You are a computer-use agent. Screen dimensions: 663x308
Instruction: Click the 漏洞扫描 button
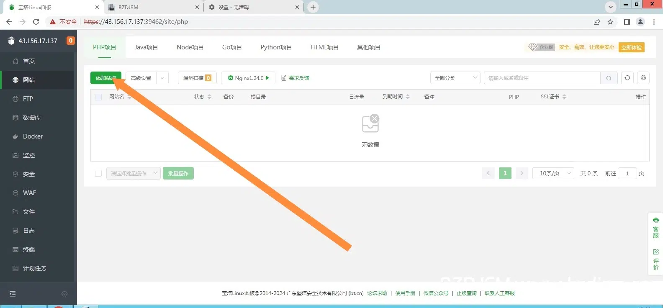point(197,78)
